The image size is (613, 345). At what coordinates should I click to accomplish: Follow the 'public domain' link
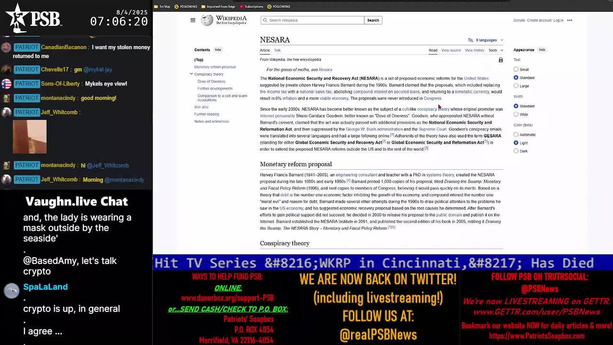click(x=449, y=215)
